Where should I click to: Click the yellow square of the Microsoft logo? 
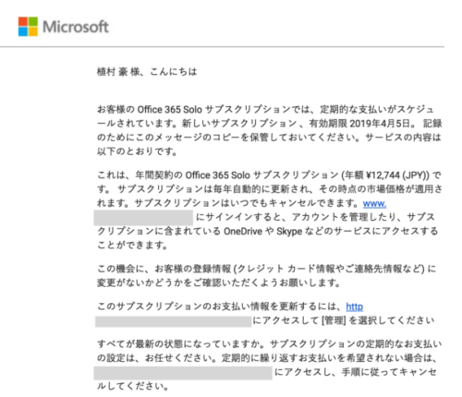click(33, 31)
